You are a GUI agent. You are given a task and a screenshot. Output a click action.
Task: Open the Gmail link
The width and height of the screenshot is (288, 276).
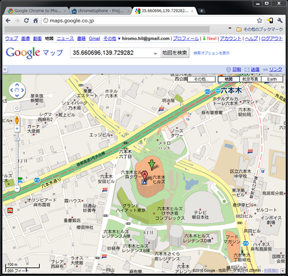point(94,39)
